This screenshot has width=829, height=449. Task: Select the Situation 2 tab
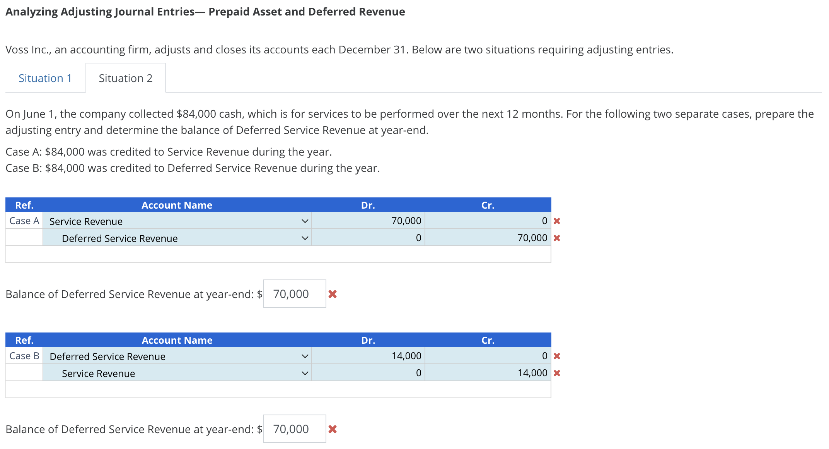click(125, 78)
